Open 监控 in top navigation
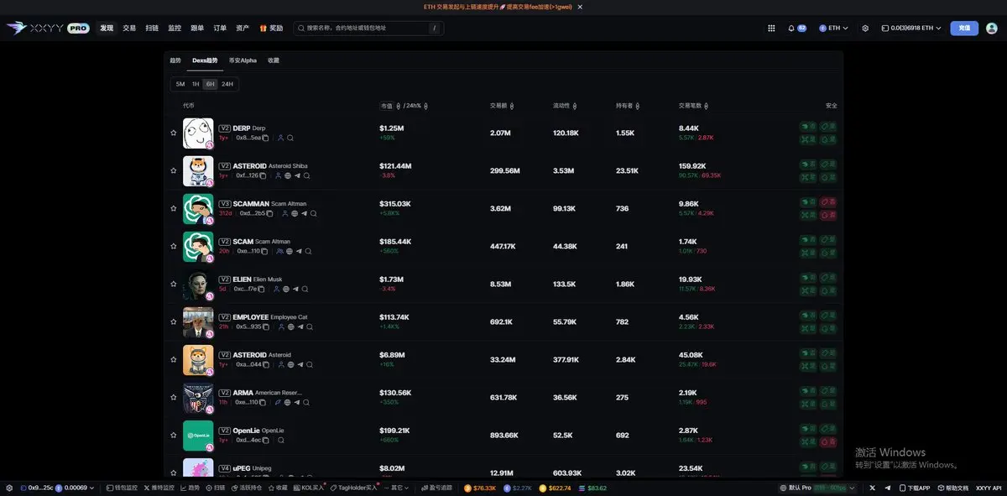The height and width of the screenshot is (496, 1007). 175,28
